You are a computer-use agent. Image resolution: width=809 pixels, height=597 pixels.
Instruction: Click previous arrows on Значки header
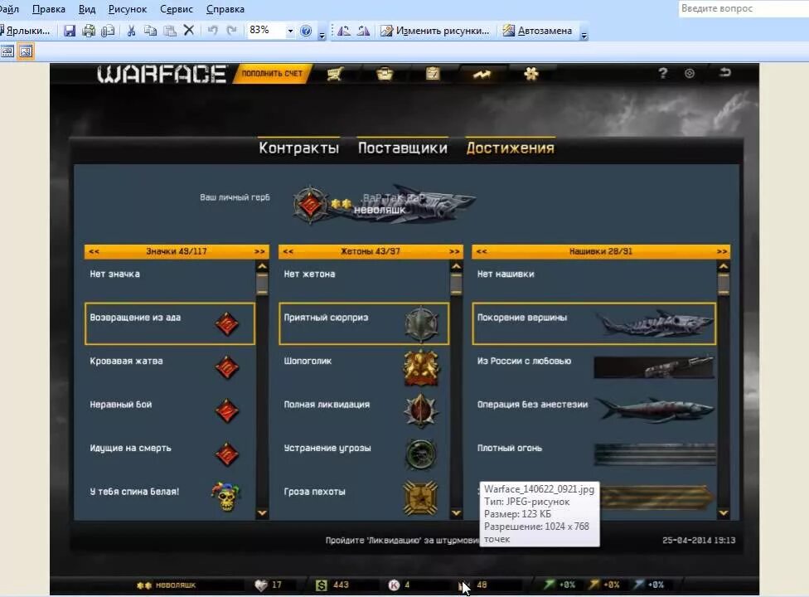click(x=94, y=252)
